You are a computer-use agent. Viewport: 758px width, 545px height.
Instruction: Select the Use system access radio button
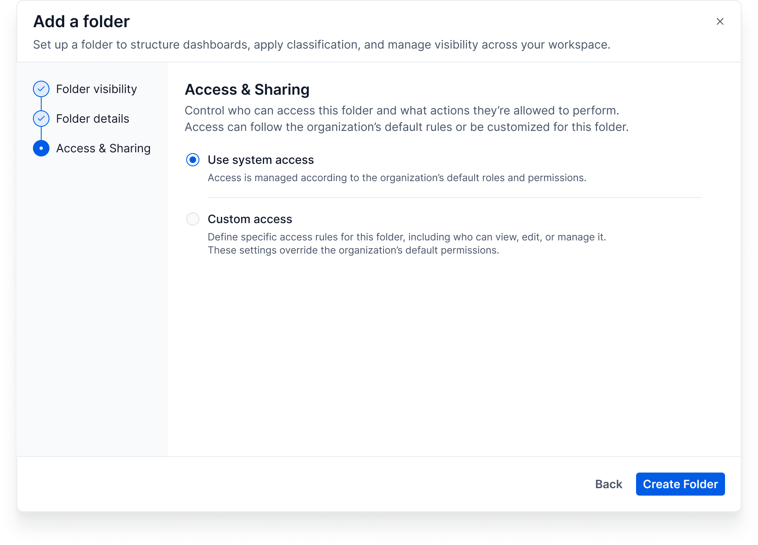pyautogui.click(x=193, y=160)
